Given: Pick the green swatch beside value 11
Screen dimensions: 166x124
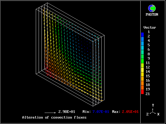Looking at the screenshot, I should point(142,63).
